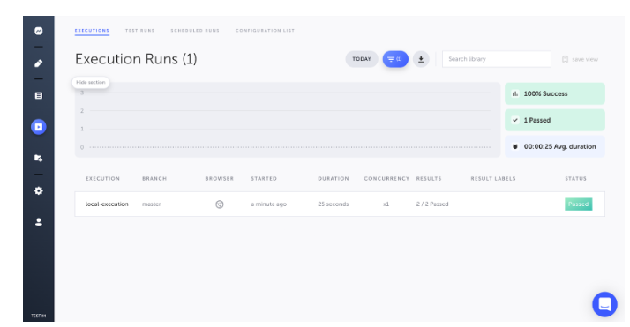Click the EXECUTION column header

coord(103,179)
